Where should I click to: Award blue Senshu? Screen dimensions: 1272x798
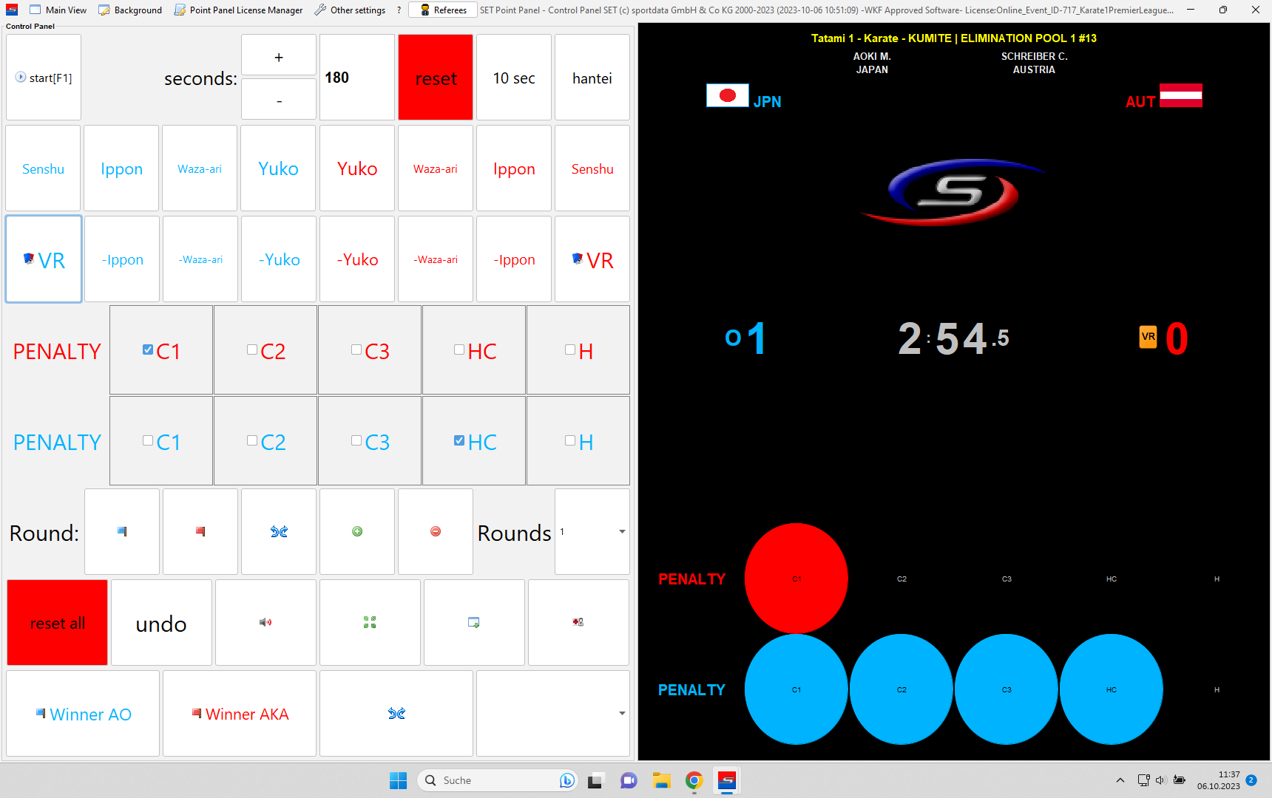pos(43,168)
